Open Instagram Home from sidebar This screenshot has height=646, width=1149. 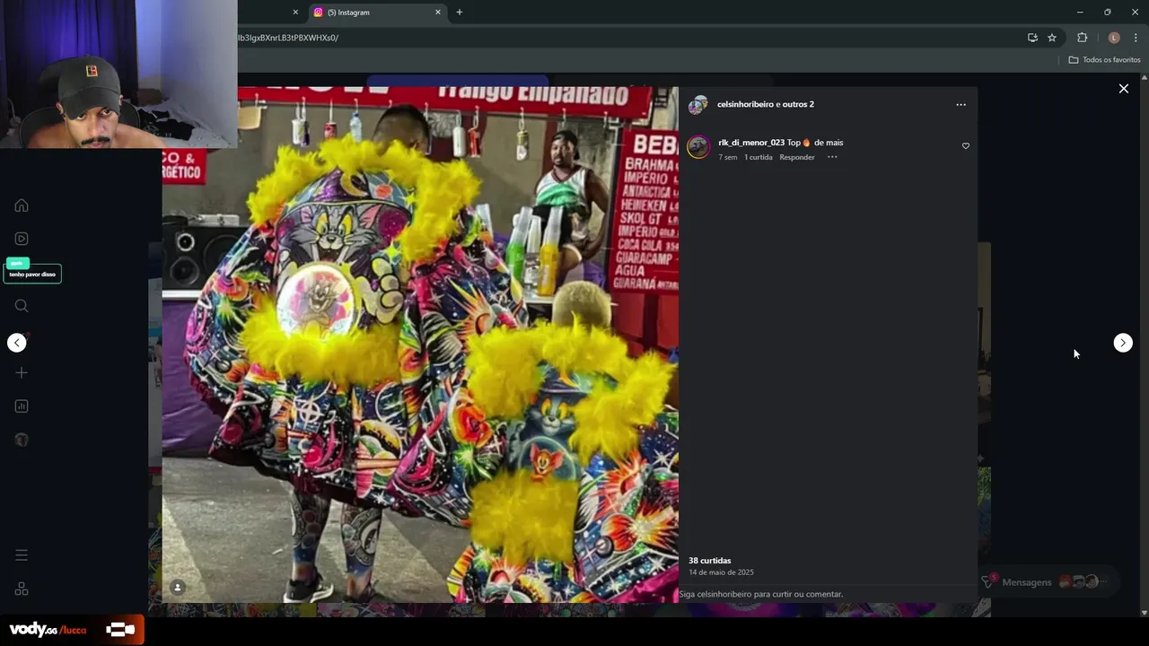(22, 205)
